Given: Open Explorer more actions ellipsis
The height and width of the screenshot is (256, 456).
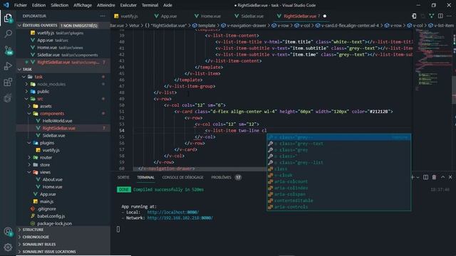Looking at the screenshot, I should coord(103,16).
